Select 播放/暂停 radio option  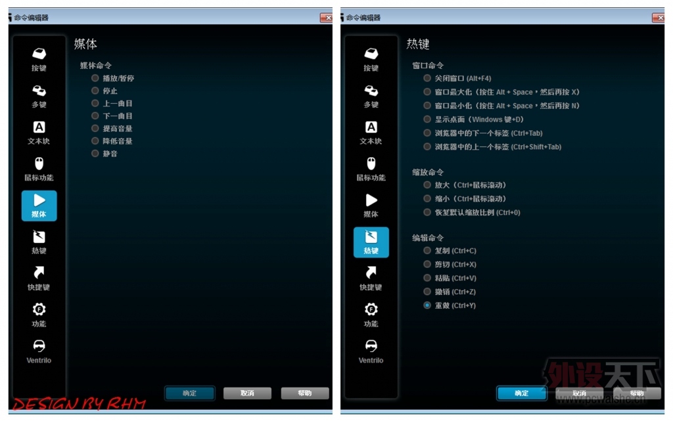click(95, 78)
